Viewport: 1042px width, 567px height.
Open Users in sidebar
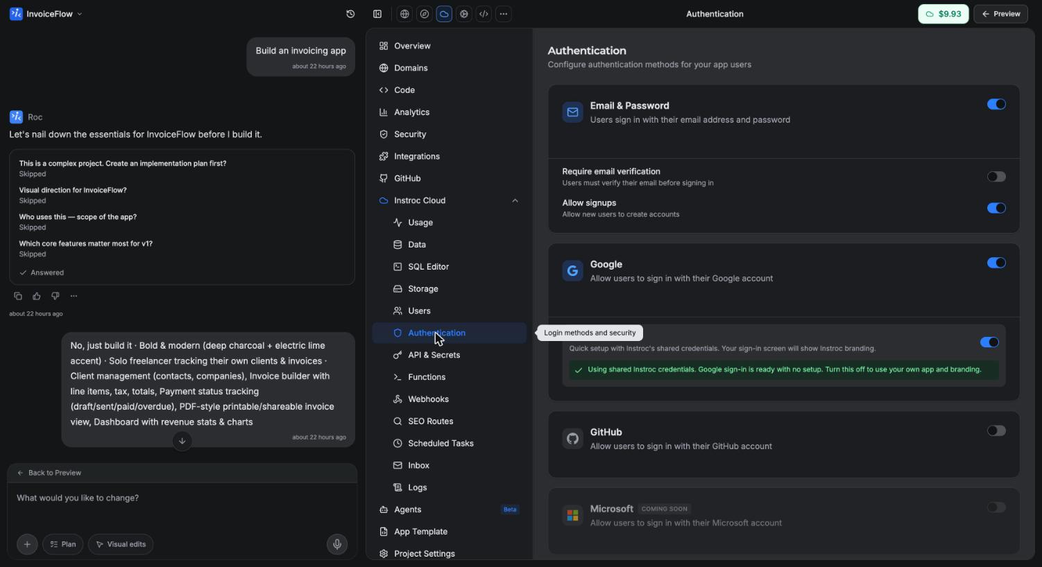point(450,311)
